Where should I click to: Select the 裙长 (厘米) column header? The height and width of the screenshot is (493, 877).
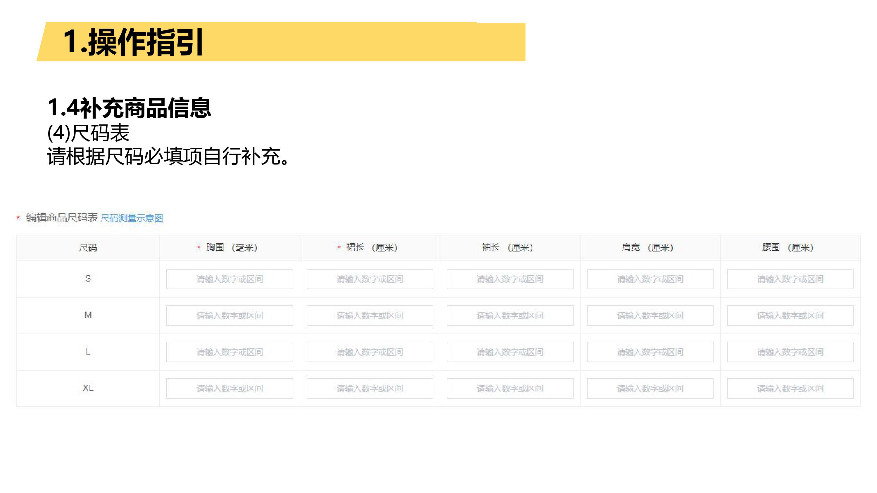(x=370, y=248)
